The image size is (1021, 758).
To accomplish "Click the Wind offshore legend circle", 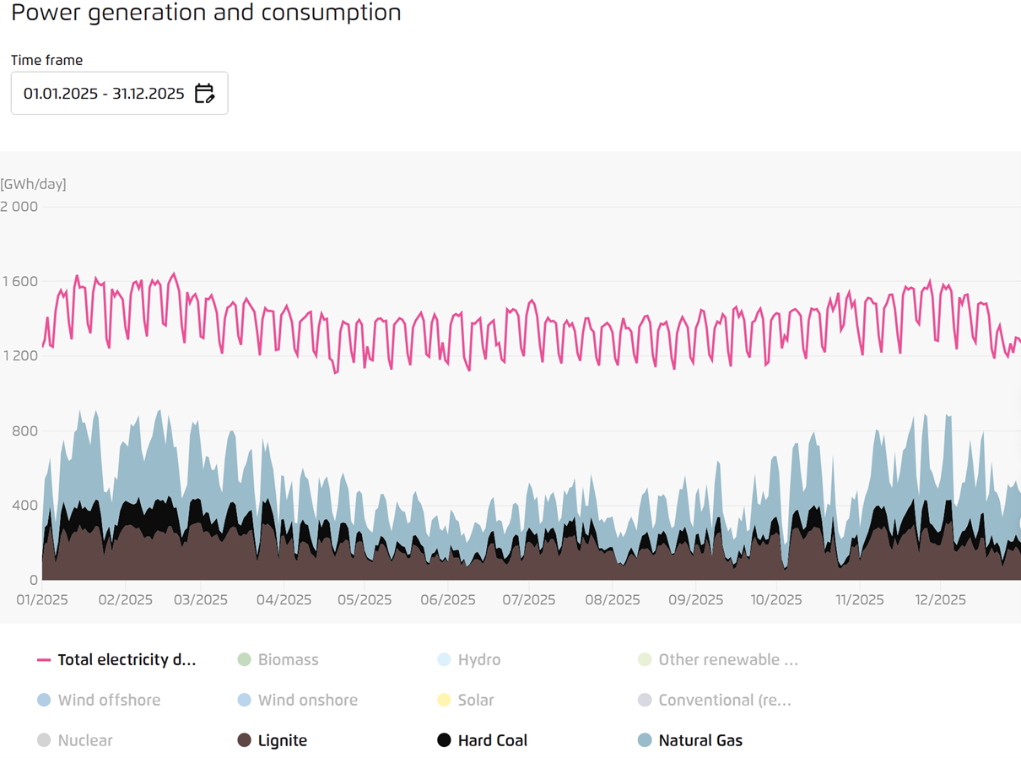I will coord(44,700).
